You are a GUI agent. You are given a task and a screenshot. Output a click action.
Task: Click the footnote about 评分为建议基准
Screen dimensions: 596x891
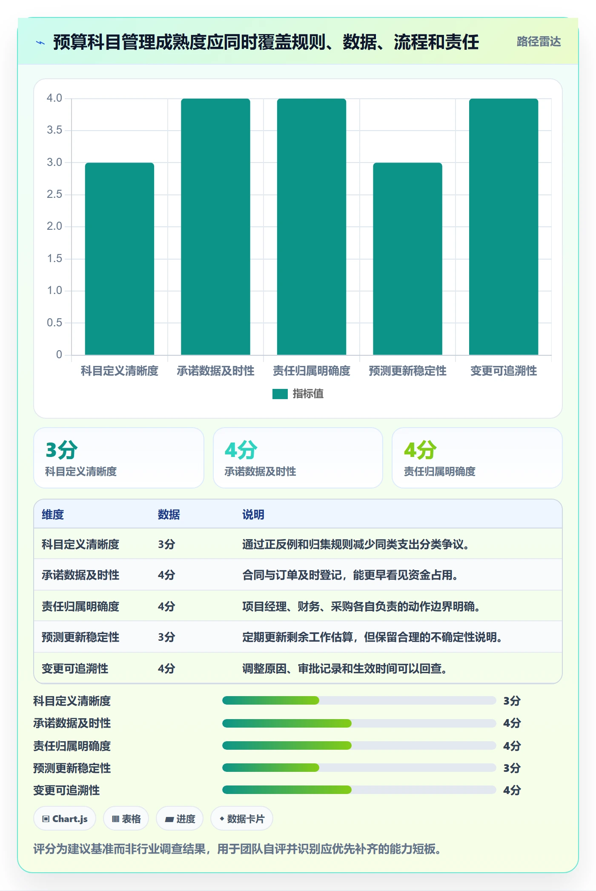pyautogui.click(x=238, y=849)
